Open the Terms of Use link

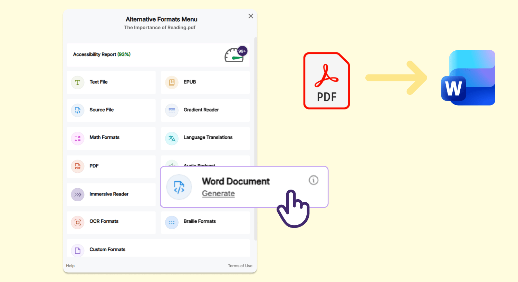(240, 266)
